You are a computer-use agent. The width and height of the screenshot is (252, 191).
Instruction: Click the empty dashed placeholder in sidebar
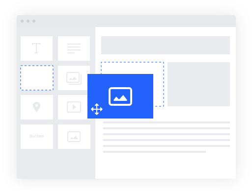pos(37,78)
